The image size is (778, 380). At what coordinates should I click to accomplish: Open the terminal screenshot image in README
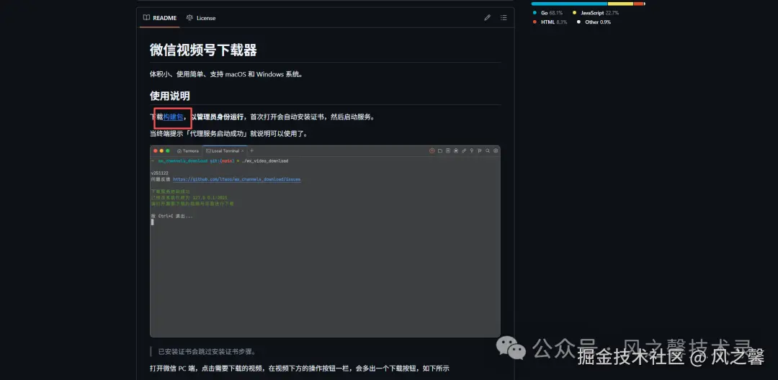(x=325, y=241)
